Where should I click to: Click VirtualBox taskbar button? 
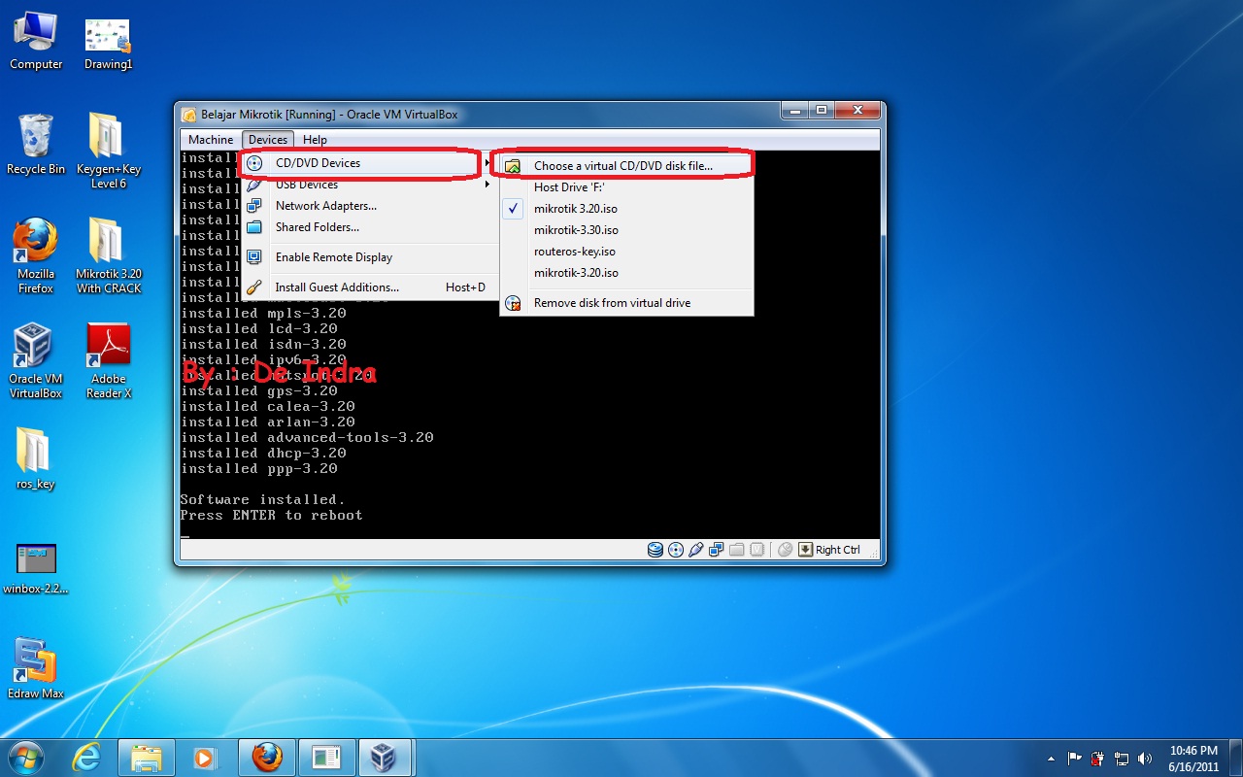386,757
